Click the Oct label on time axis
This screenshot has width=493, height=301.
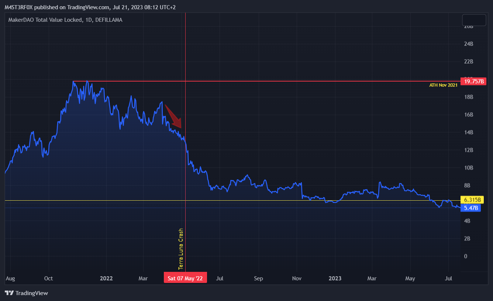coord(48,278)
